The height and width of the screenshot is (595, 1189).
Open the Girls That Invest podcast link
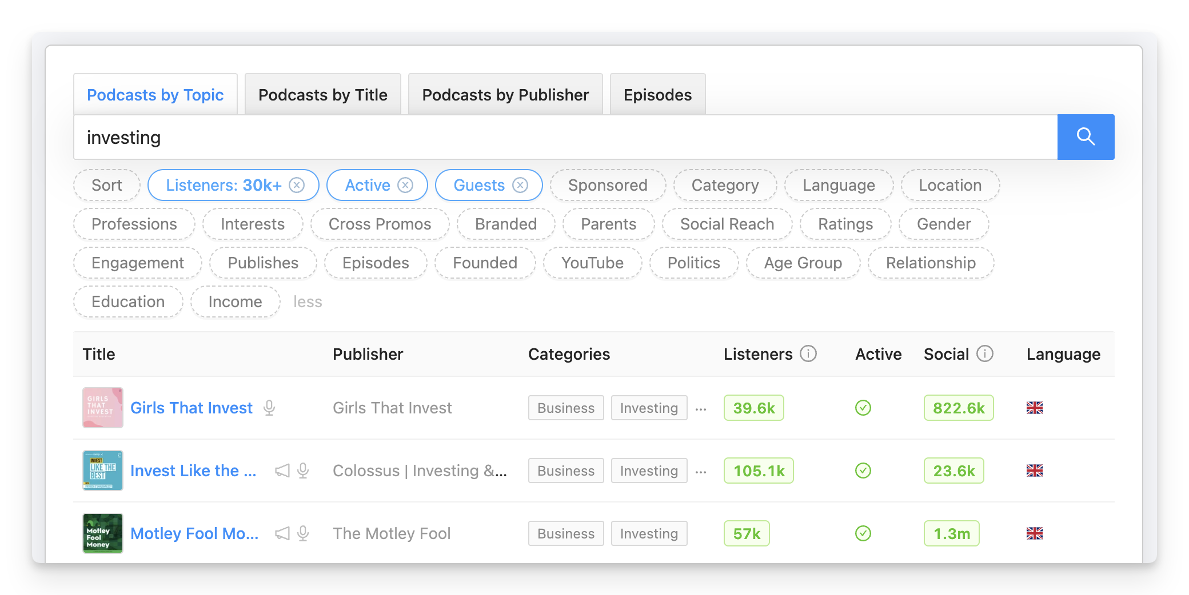[191, 408]
